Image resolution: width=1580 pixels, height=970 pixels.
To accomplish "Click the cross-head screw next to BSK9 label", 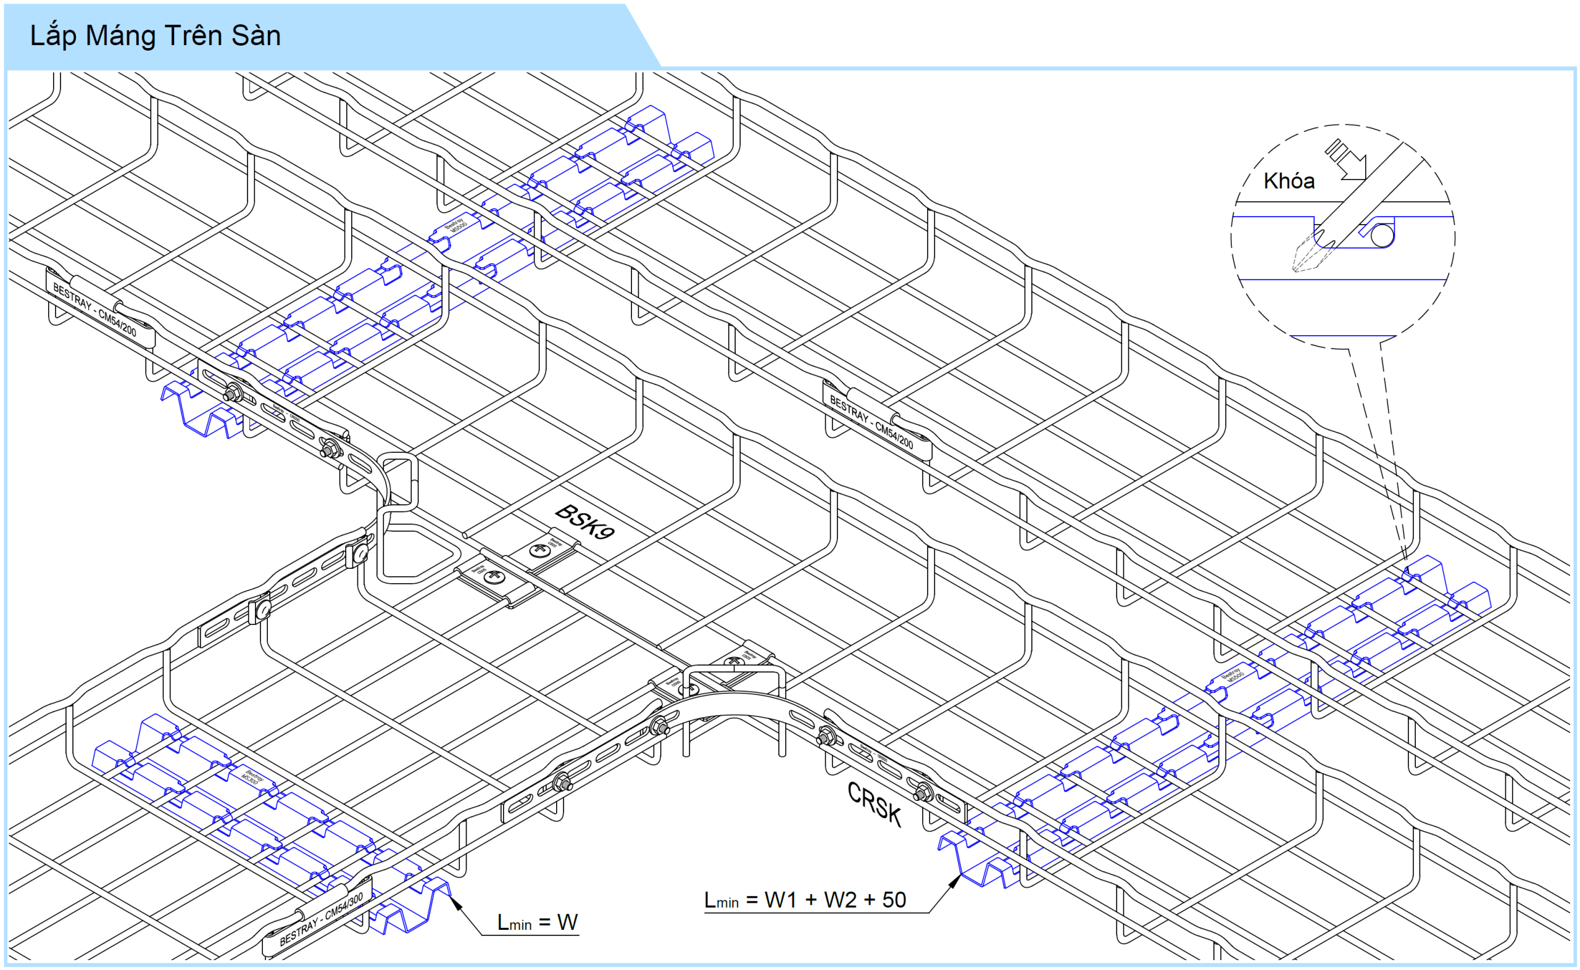I will (x=539, y=550).
